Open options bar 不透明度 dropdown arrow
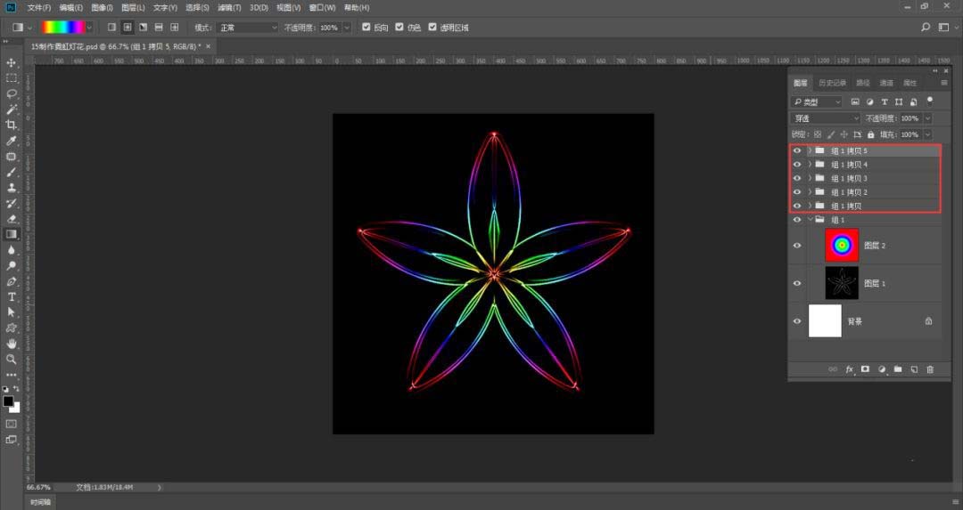The image size is (963, 510). pyautogui.click(x=347, y=28)
